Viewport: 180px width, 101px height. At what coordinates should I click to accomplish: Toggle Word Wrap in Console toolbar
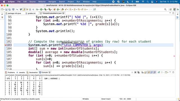point(148,72)
